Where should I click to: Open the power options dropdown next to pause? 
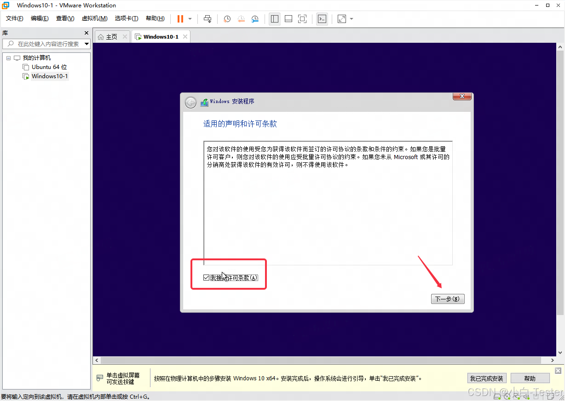click(x=190, y=19)
